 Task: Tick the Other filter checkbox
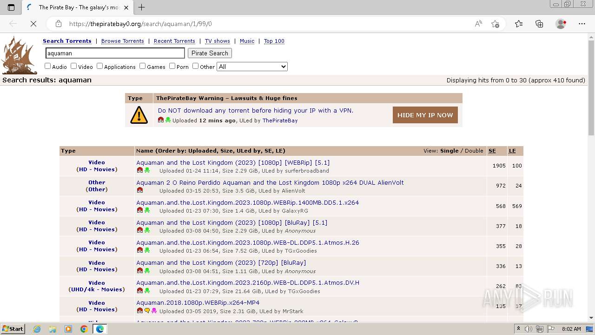pos(195,66)
